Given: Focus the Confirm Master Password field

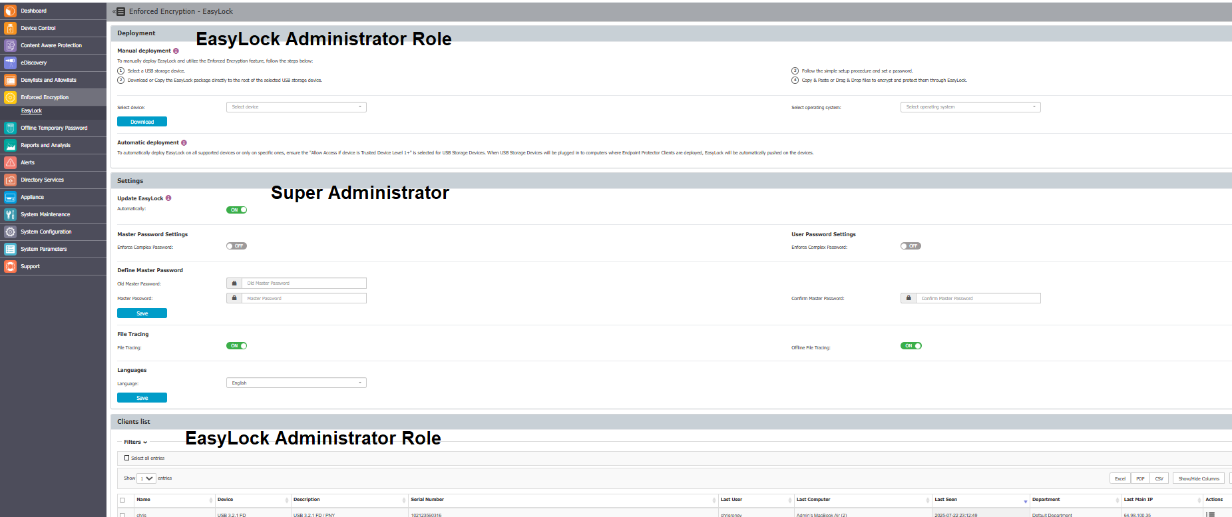Looking at the screenshot, I should [978, 299].
